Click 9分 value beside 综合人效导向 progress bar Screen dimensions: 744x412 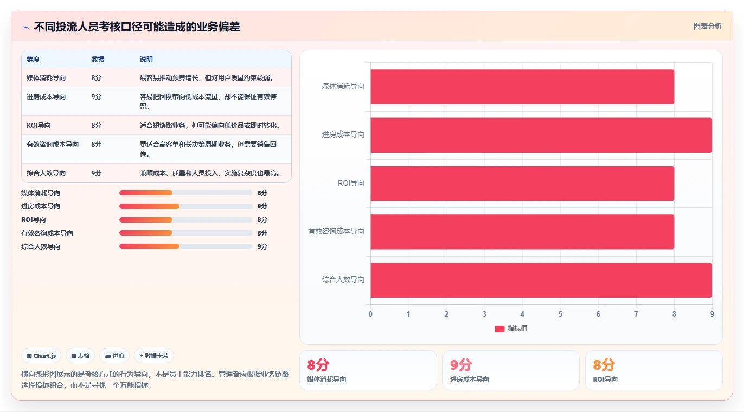(262, 247)
